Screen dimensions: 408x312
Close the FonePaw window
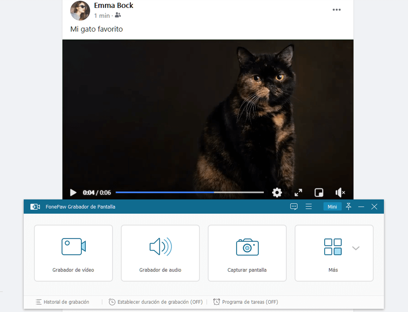pos(374,207)
